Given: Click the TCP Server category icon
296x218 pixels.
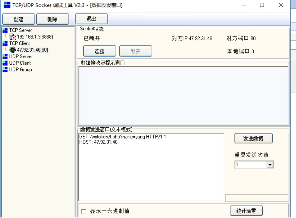Looking at the screenshot, I should point(5,30).
